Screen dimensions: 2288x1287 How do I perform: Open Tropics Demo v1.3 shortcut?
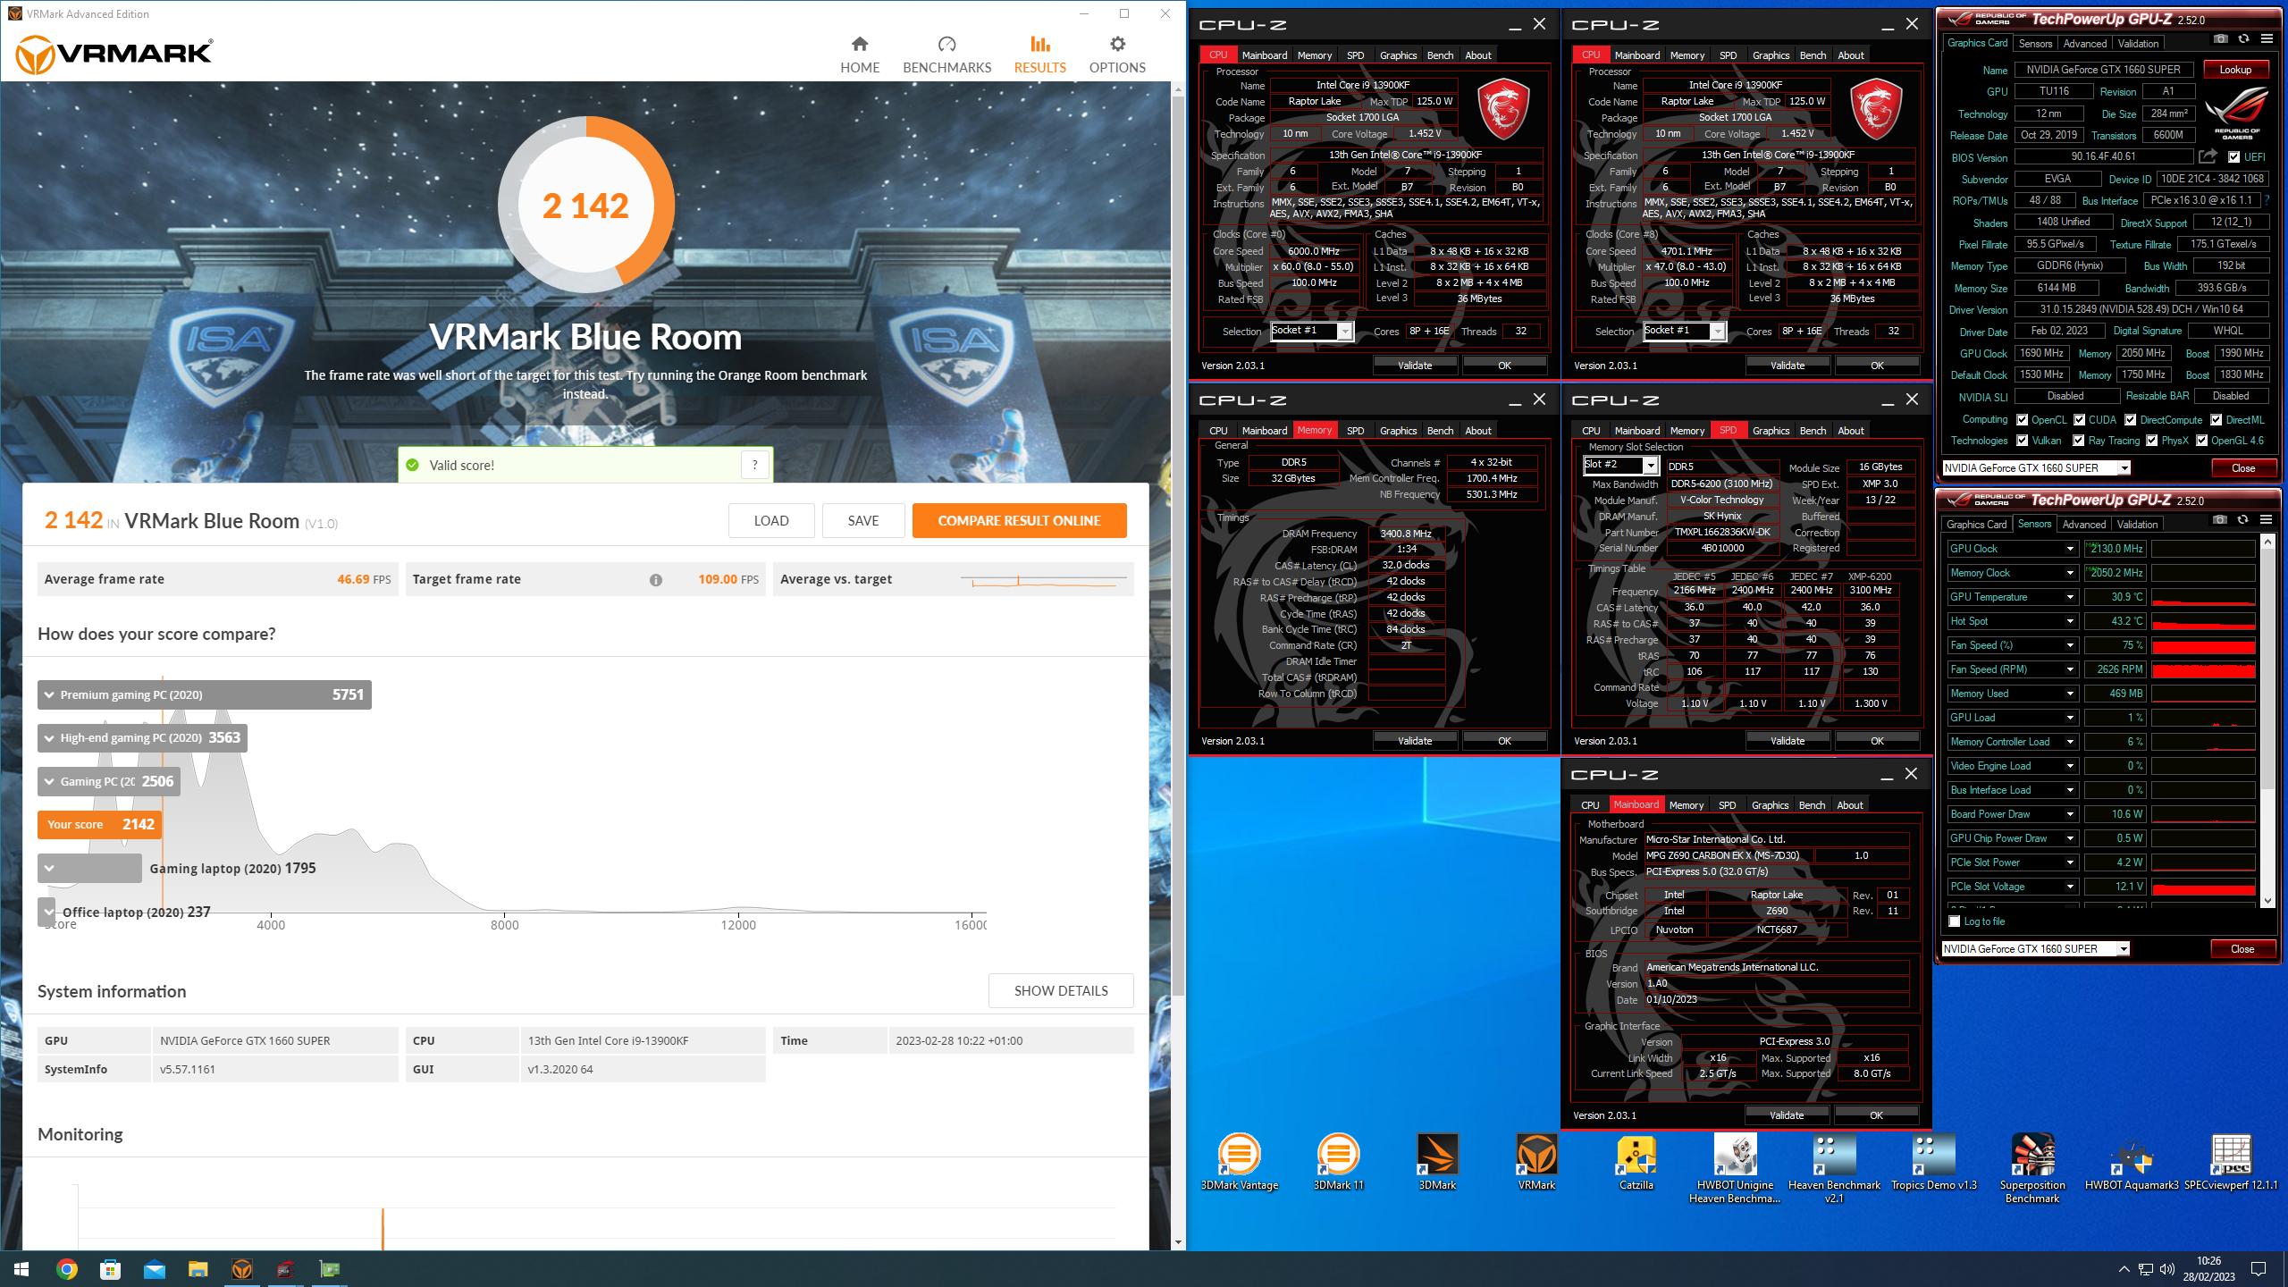point(1934,1162)
